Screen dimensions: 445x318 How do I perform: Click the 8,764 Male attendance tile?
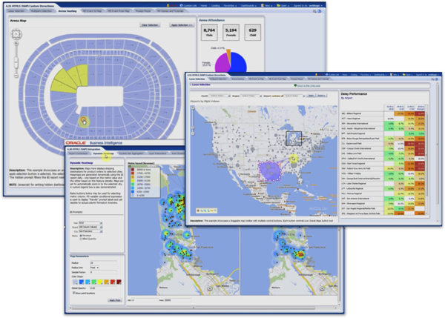coord(209,33)
